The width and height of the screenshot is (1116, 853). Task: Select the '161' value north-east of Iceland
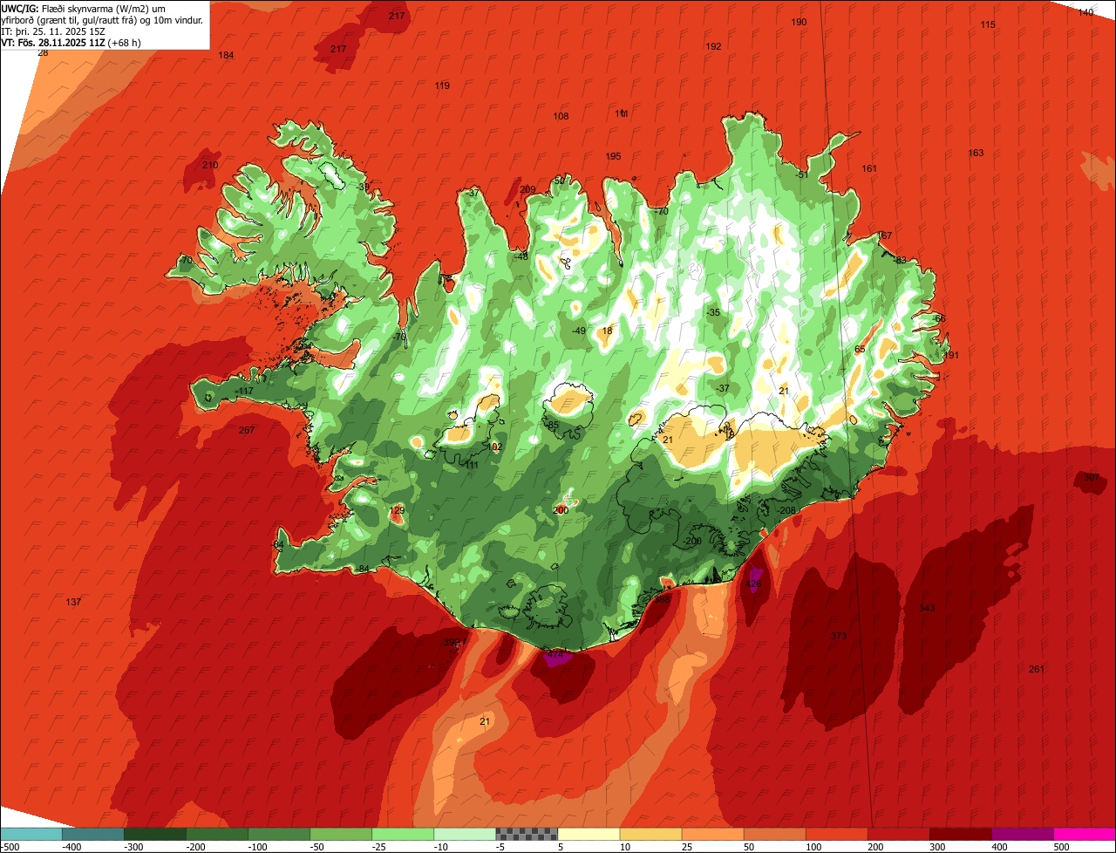pyautogui.click(x=869, y=168)
